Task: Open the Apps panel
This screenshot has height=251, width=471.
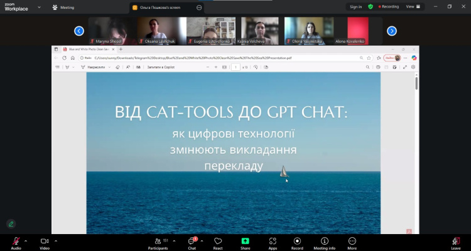Action: 273,243
